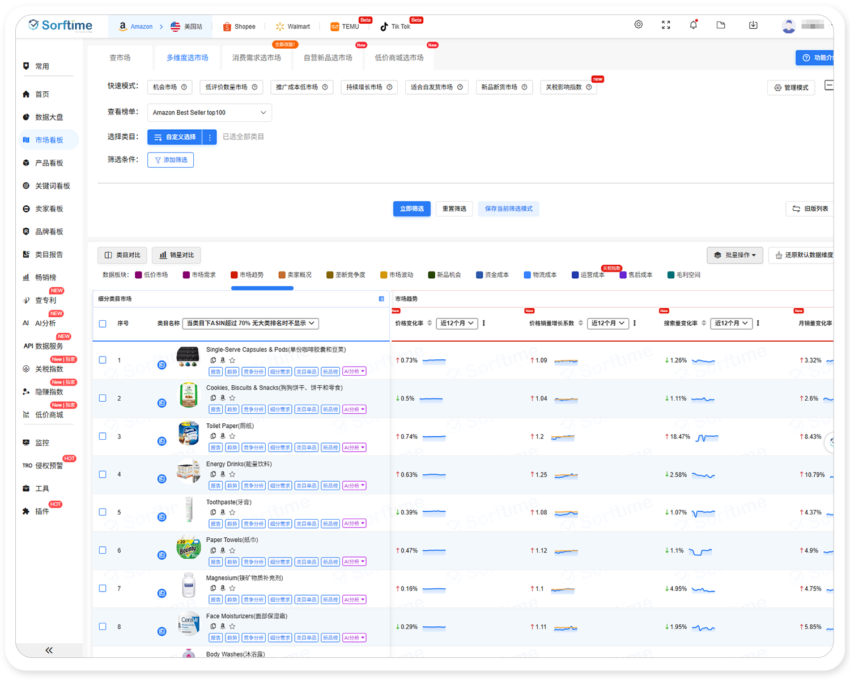Toggle fullscreen mode icon
This screenshot has width=850, height=680.
(666, 25)
